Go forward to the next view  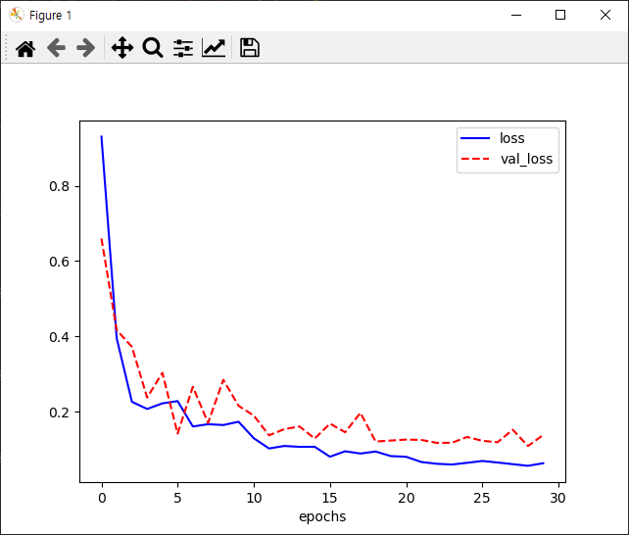point(86,48)
